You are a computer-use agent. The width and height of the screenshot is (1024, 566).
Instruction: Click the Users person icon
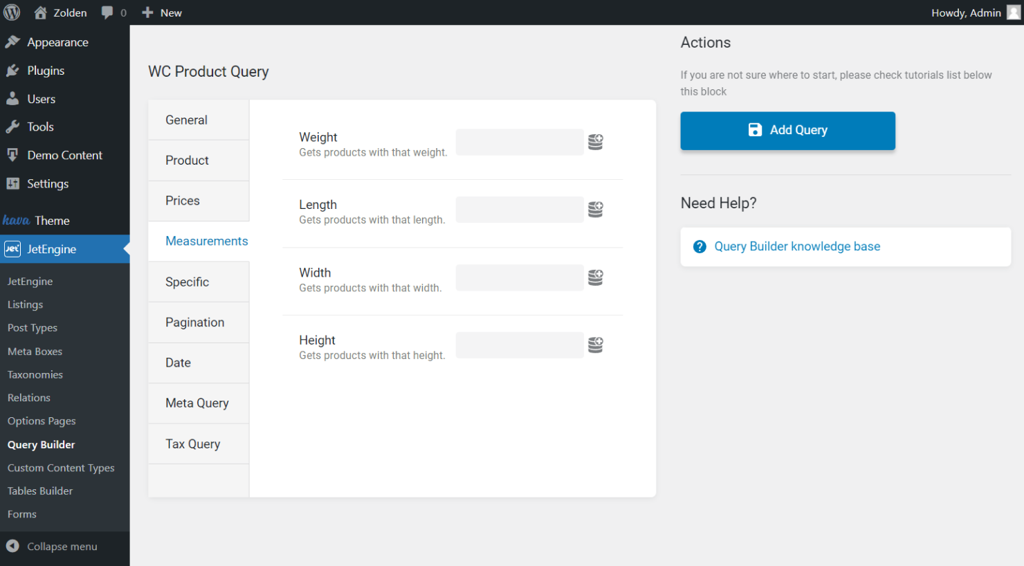(12, 99)
